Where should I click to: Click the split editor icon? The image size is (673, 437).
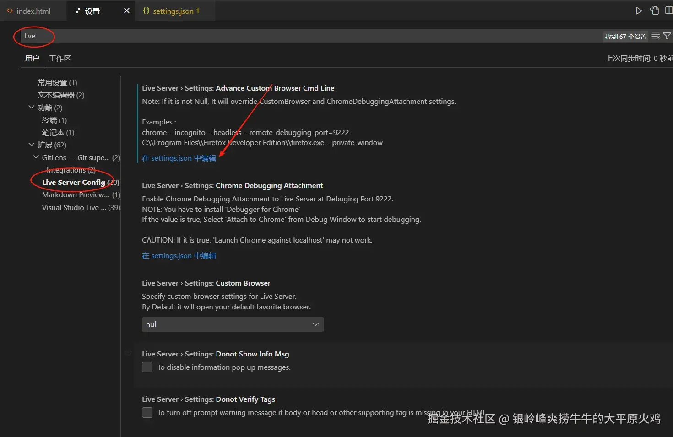coord(669,11)
